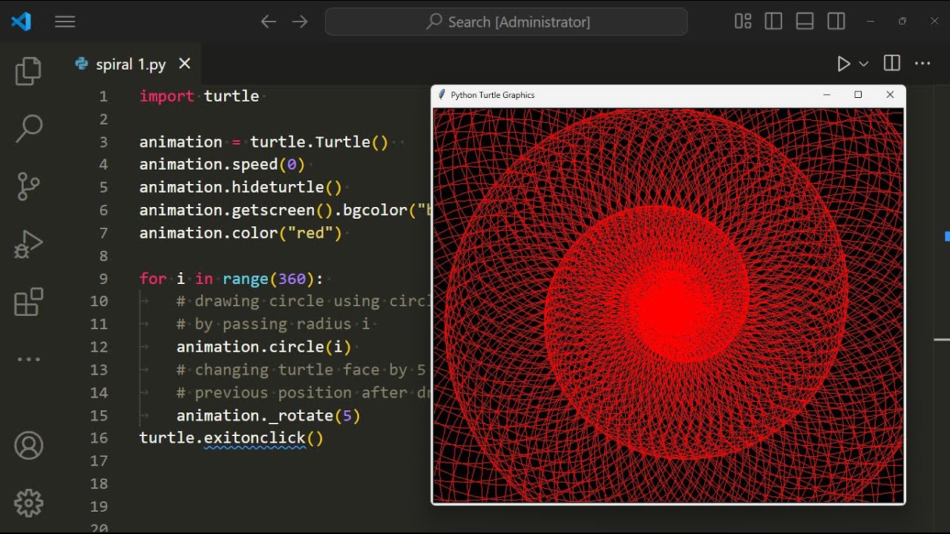Image resolution: width=950 pixels, height=534 pixels.
Task: Click the 'animation.hideturtle()' line
Action: pyautogui.click(x=240, y=188)
